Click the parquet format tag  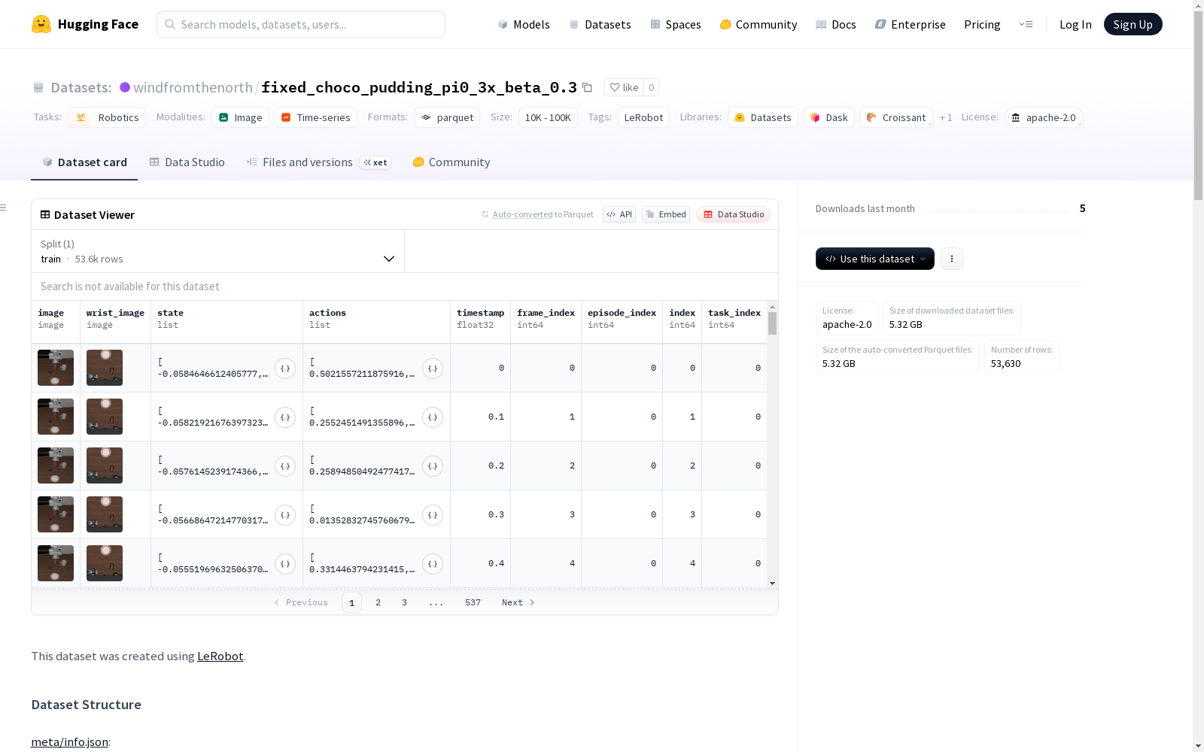tap(447, 117)
